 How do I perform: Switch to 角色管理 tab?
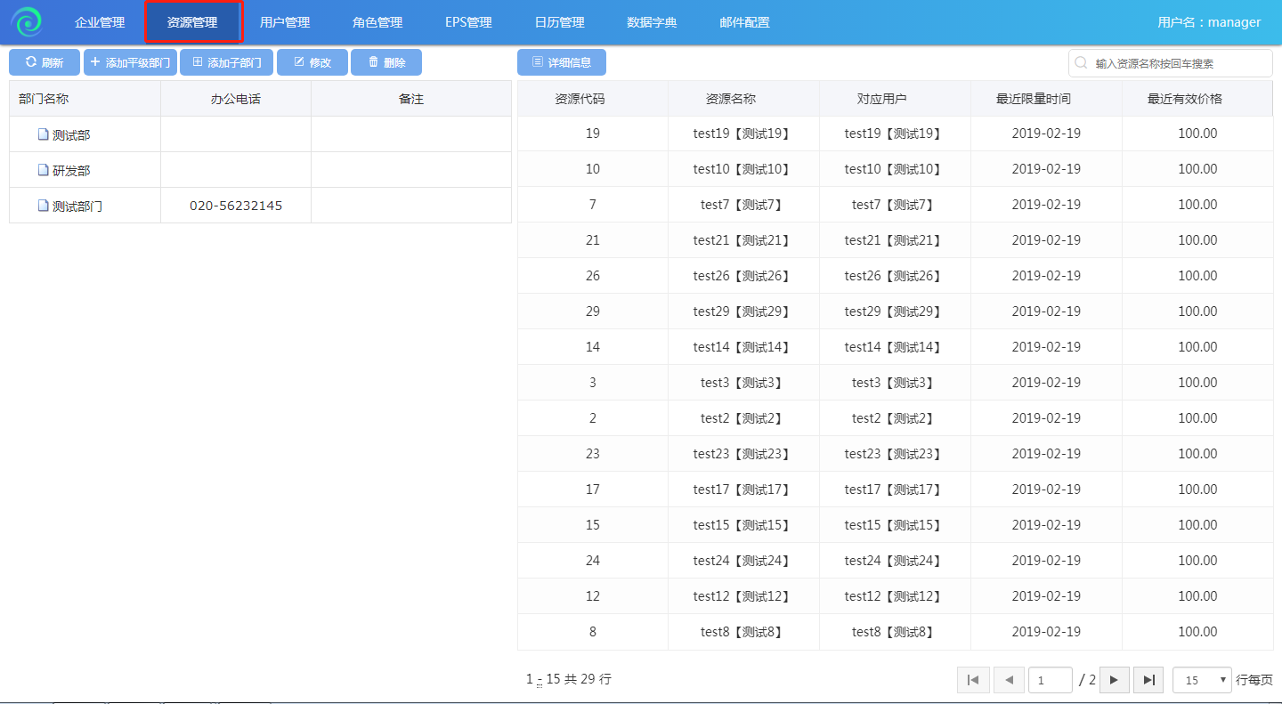(x=377, y=22)
